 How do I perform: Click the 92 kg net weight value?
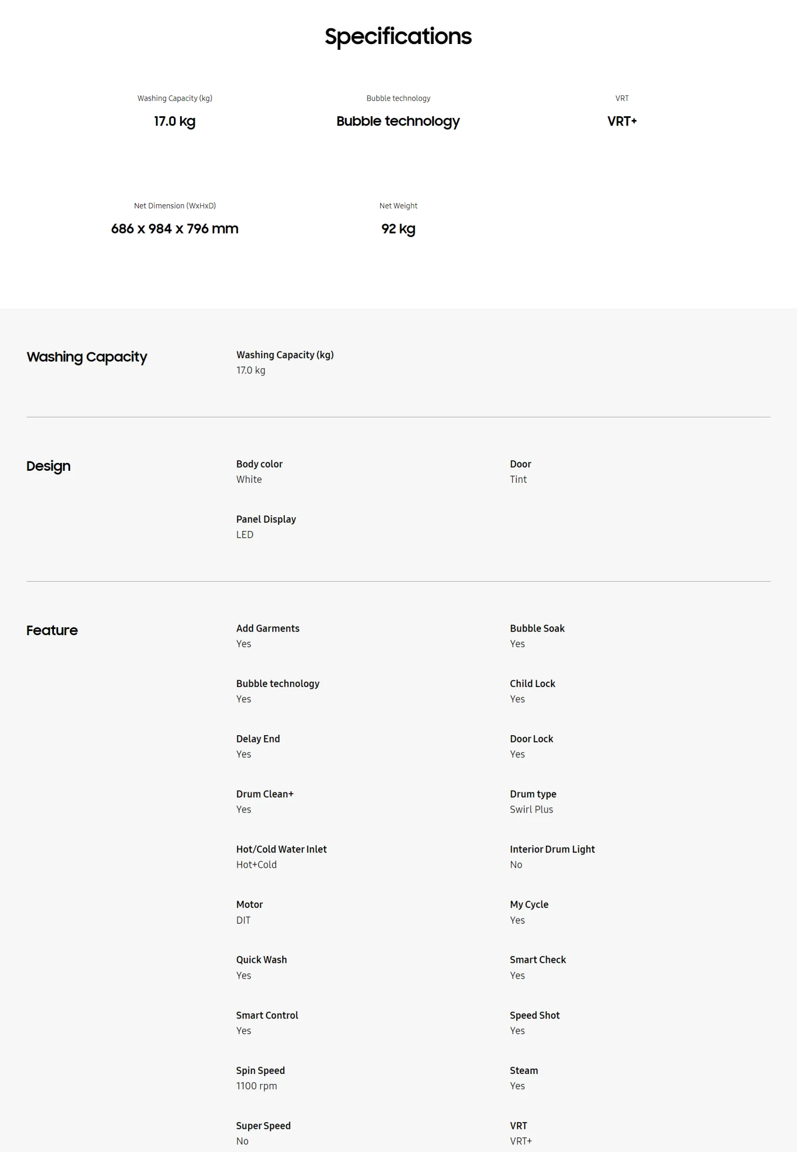pos(398,229)
